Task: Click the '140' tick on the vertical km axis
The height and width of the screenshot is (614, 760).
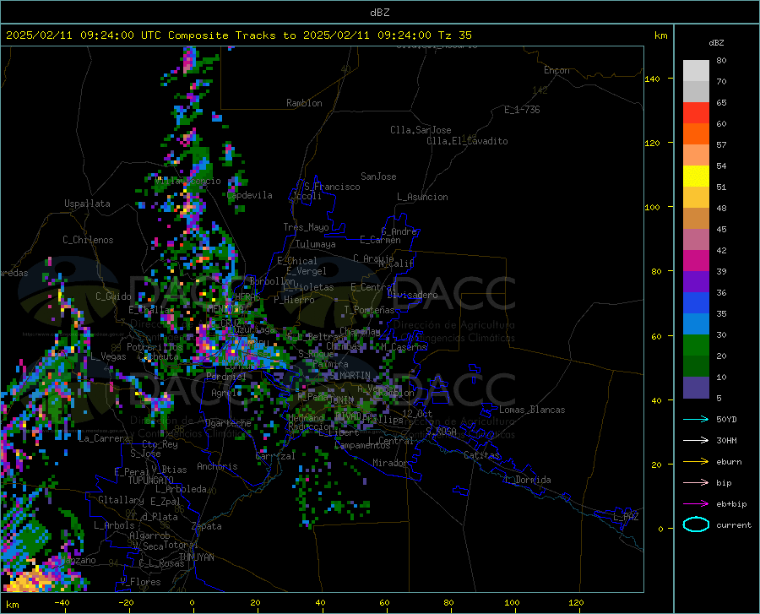Action: [652, 79]
